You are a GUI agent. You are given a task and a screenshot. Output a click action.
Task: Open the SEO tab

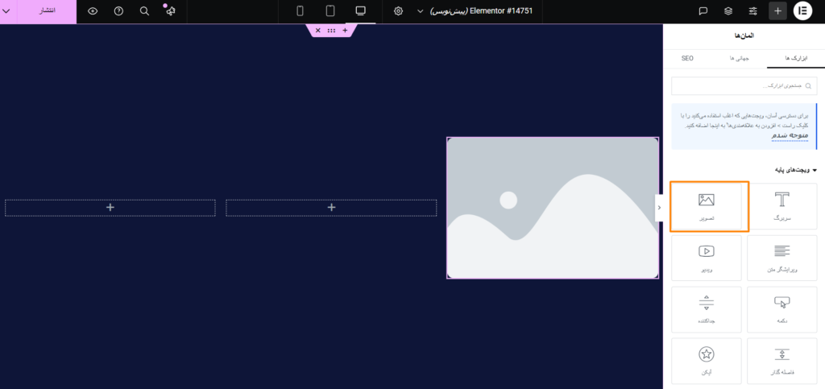pos(687,58)
